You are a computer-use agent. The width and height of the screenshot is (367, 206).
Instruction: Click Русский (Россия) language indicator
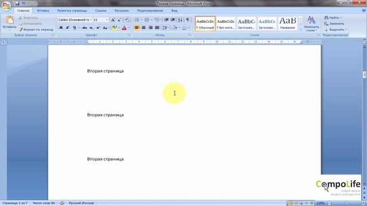[x=81, y=203]
